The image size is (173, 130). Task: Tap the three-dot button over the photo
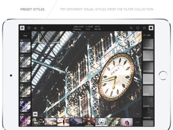35,114
